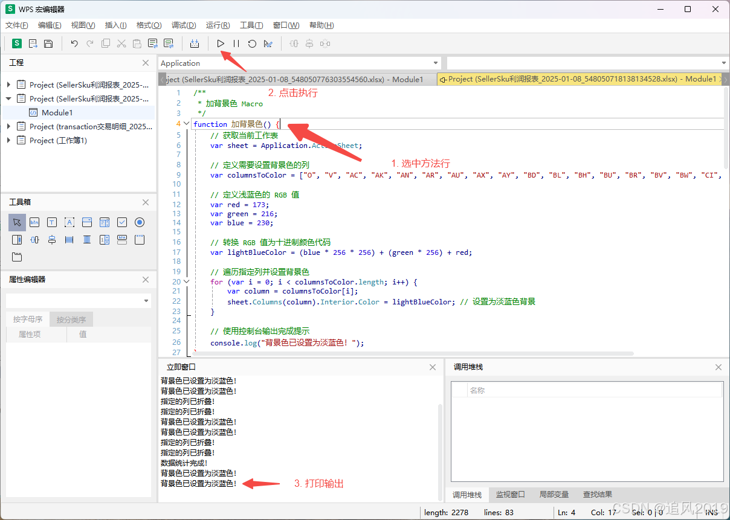Expand the transaction交易明细 project node
730x520 pixels.
(8, 126)
